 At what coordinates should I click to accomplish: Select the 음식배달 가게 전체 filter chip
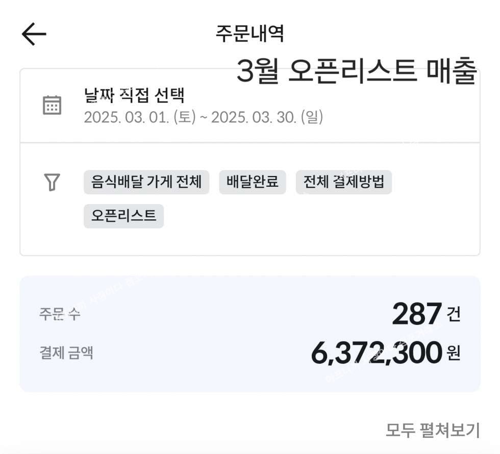[x=146, y=182]
